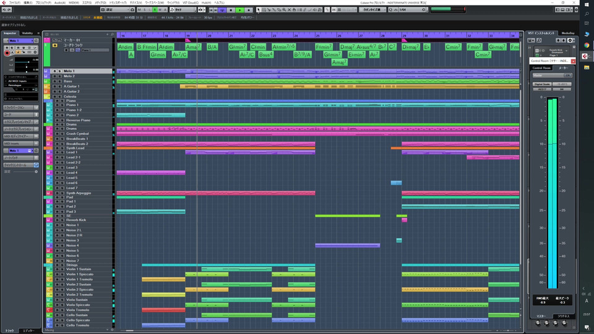Click the Piano folder track icon
Viewport: 594px width, 334px height.
click(48, 101)
